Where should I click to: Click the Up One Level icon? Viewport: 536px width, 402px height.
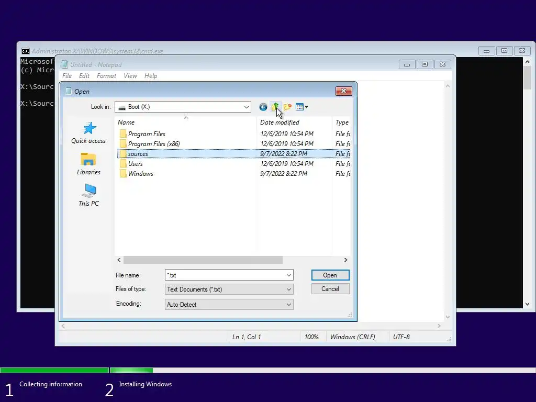coord(275,107)
